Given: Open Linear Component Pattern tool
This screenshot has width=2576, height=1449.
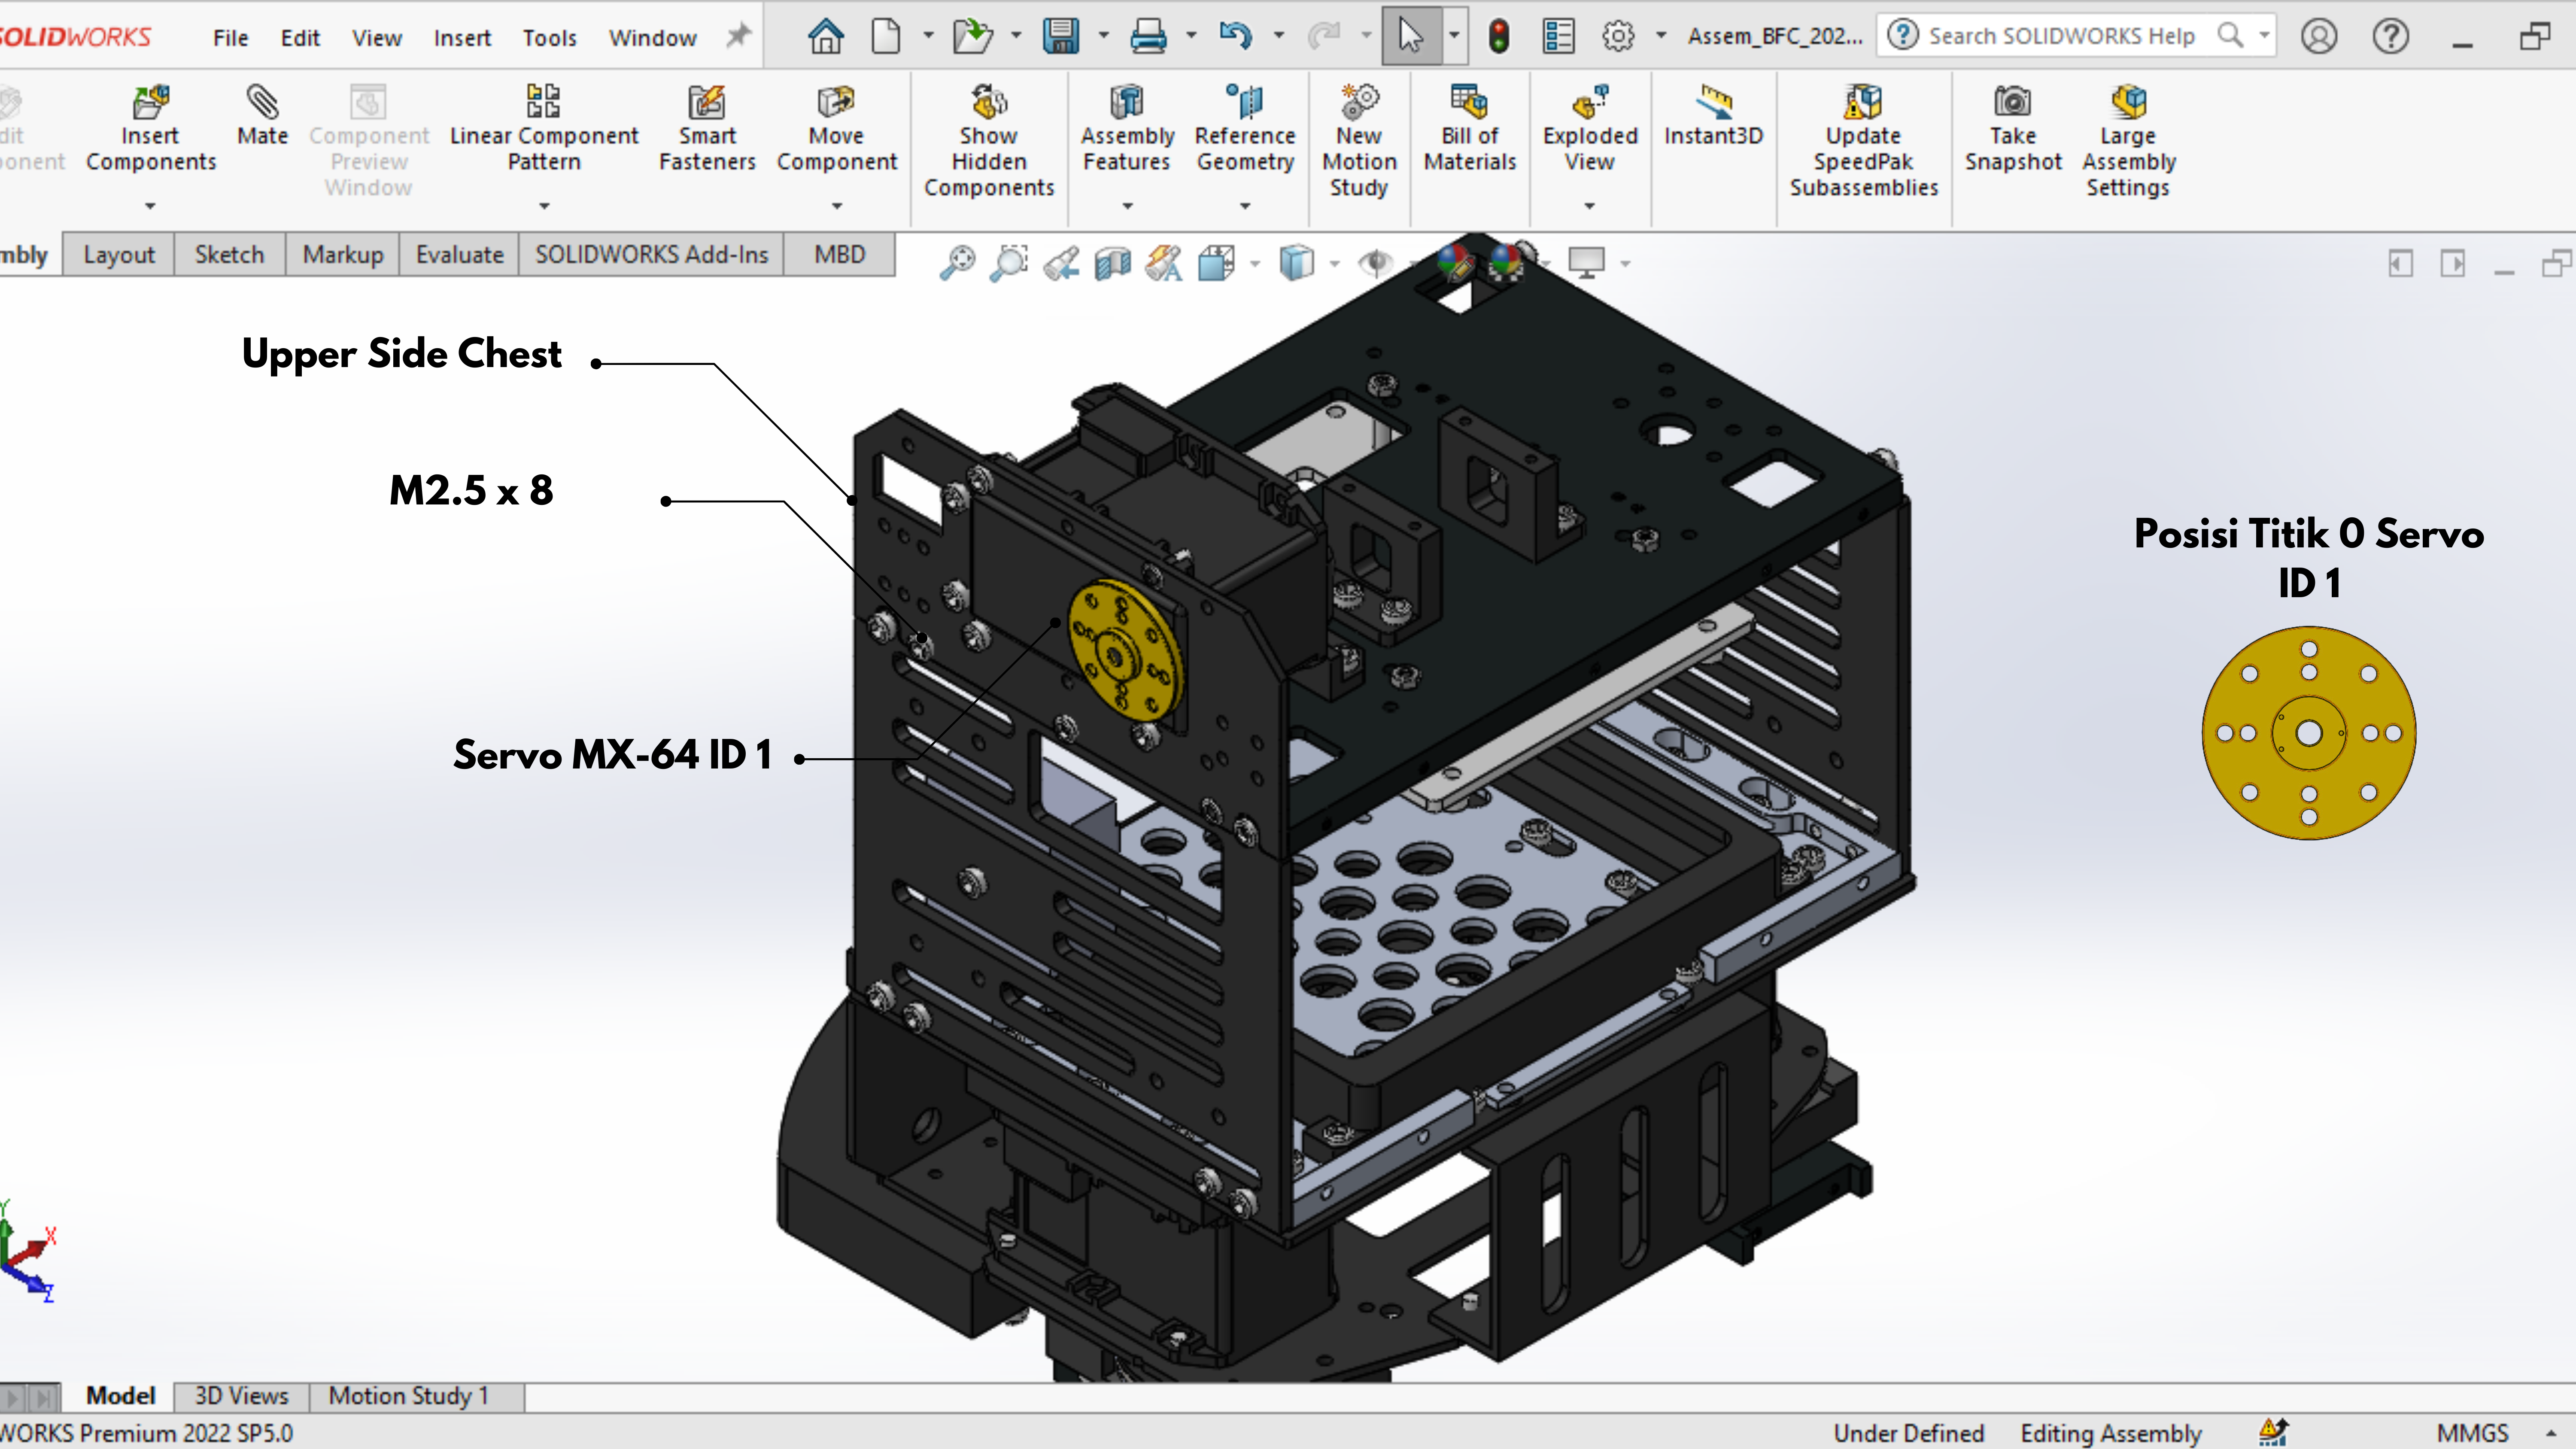Looking at the screenshot, I should point(543,101).
